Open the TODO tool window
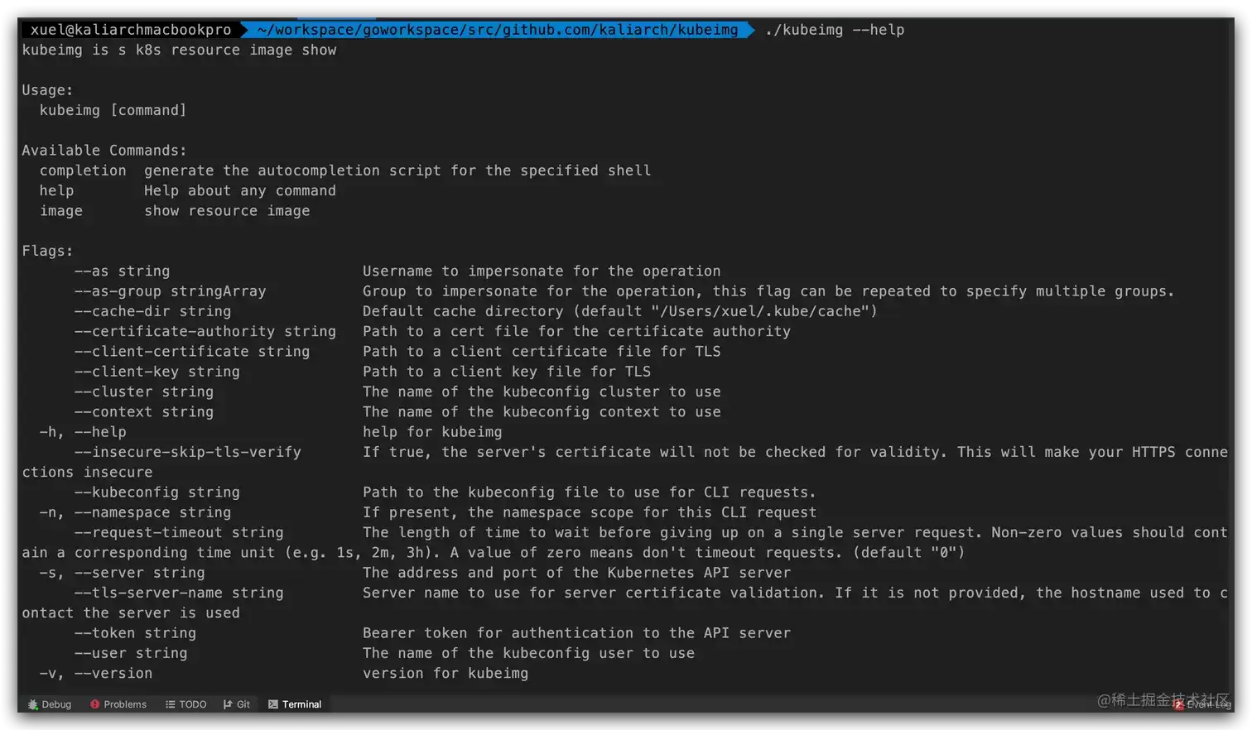This screenshot has height=730, width=1252. tap(186, 704)
